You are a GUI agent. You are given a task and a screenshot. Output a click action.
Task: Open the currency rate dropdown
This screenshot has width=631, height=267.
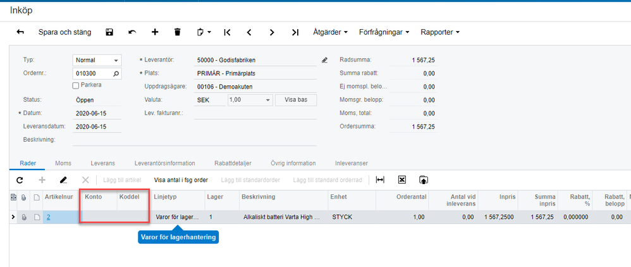pyautogui.click(x=267, y=100)
